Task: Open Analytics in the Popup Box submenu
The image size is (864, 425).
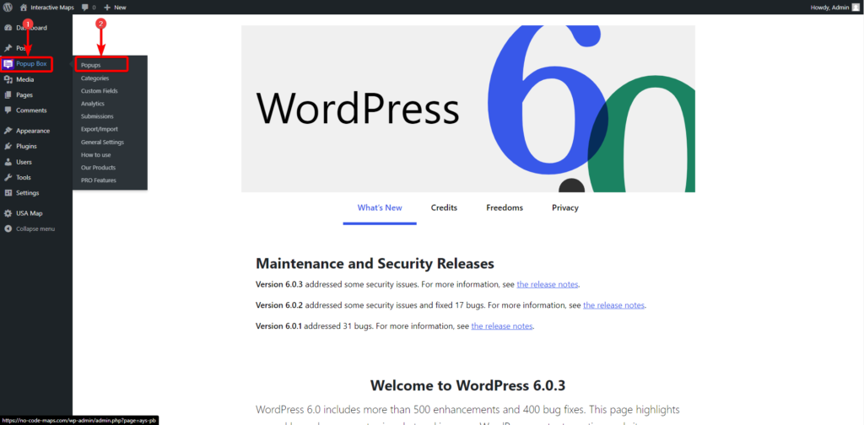Action: 93,104
